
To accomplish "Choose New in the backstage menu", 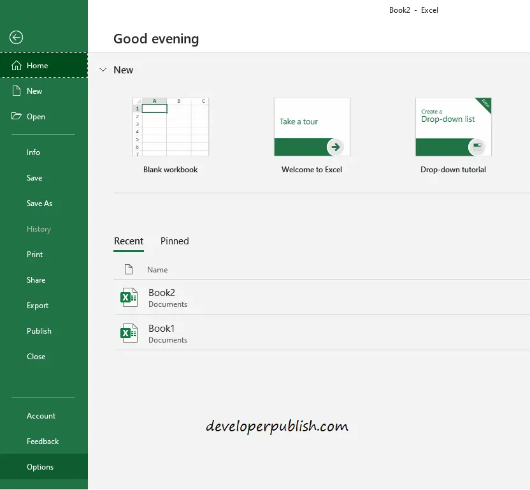I will point(44,91).
